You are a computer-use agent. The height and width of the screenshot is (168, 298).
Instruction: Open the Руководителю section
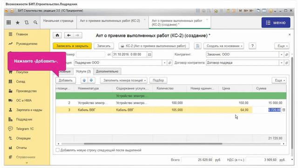[27, 44]
